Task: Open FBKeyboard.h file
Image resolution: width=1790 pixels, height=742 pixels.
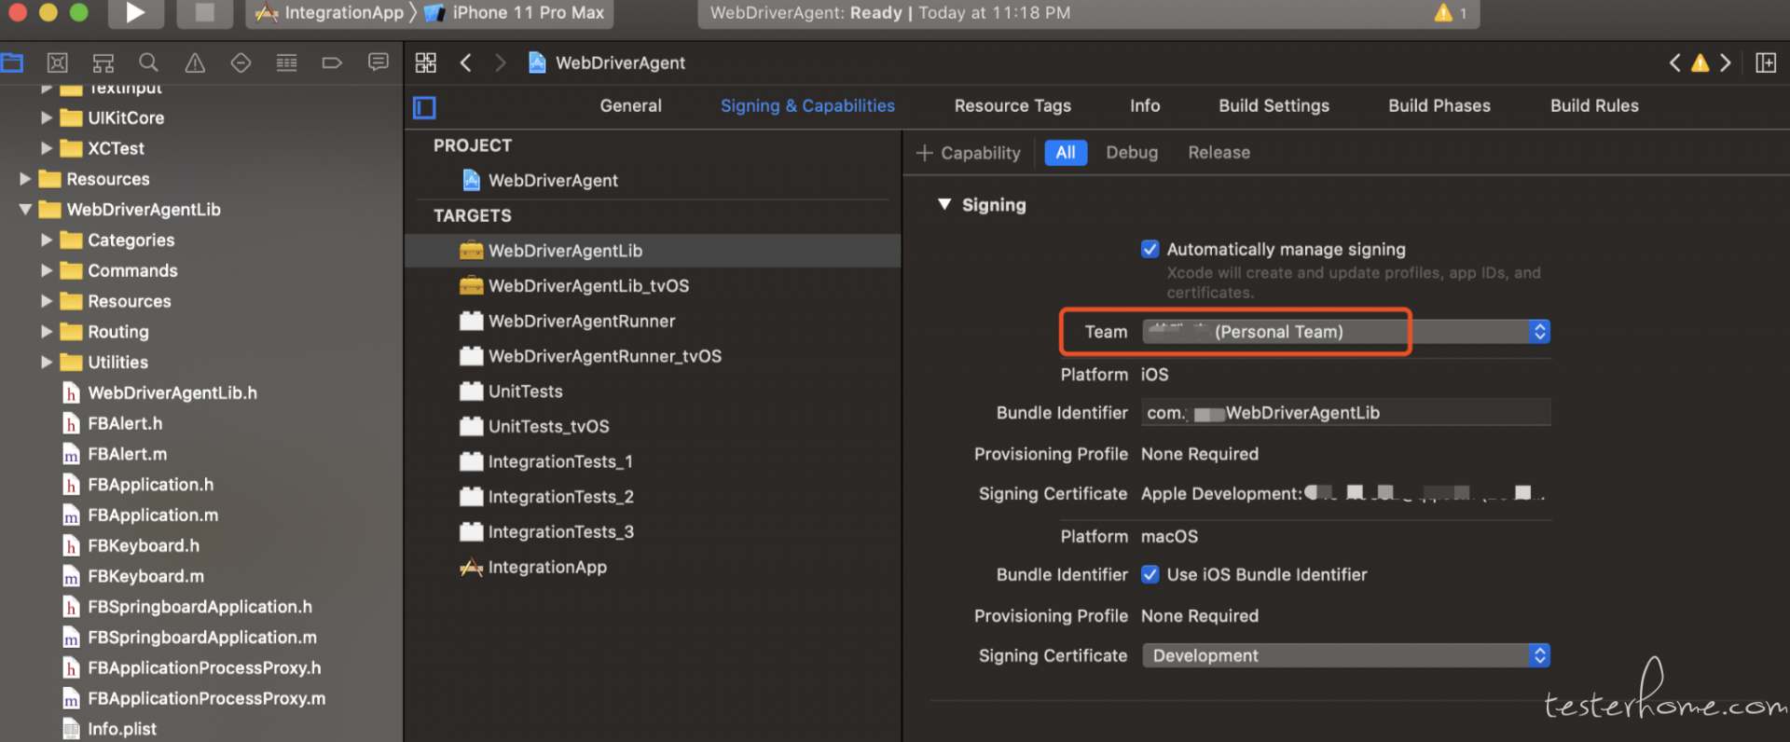Action: [x=131, y=545]
